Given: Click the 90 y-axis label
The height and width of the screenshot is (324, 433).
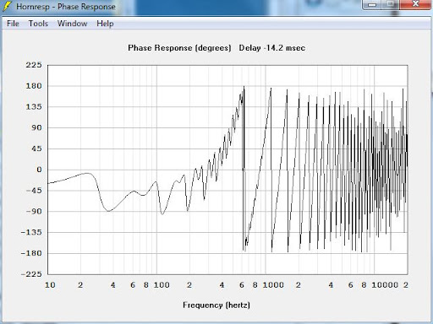Looking at the screenshot, I should tap(36, 127).
